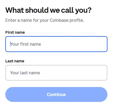Click the 'Your first name' placeholder text
The height and width of the screenshot is (108, 113).
[26, 44]
